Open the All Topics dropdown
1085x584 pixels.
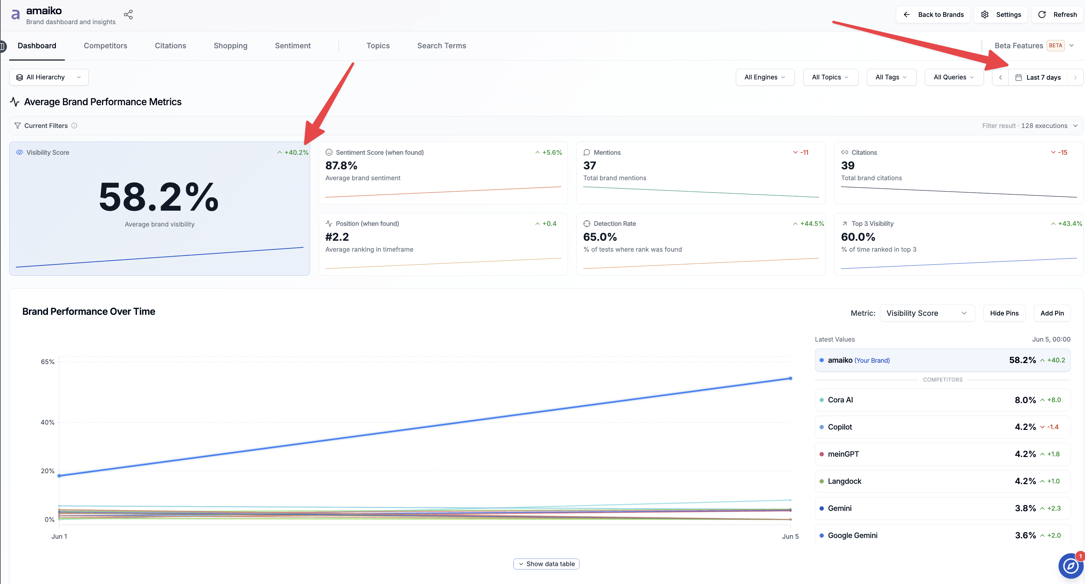[830, 77]
